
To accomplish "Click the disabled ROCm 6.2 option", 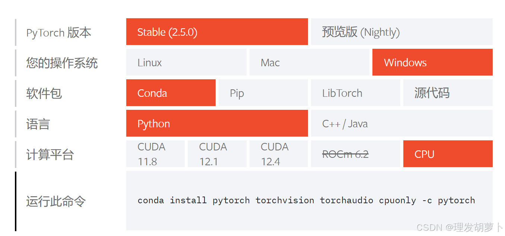I will pos(355,154).
